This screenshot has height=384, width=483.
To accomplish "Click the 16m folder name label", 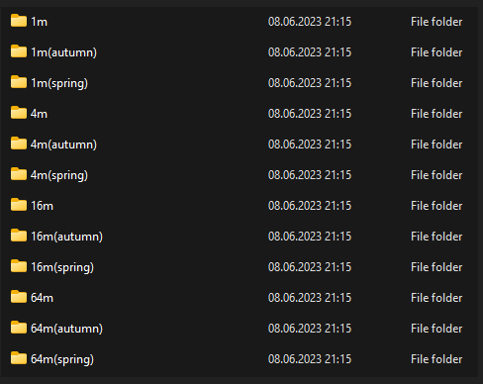I will (42, 206).
